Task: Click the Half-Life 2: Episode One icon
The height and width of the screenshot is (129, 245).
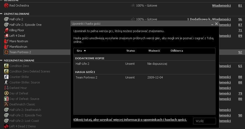Action: tap(6, 25)
